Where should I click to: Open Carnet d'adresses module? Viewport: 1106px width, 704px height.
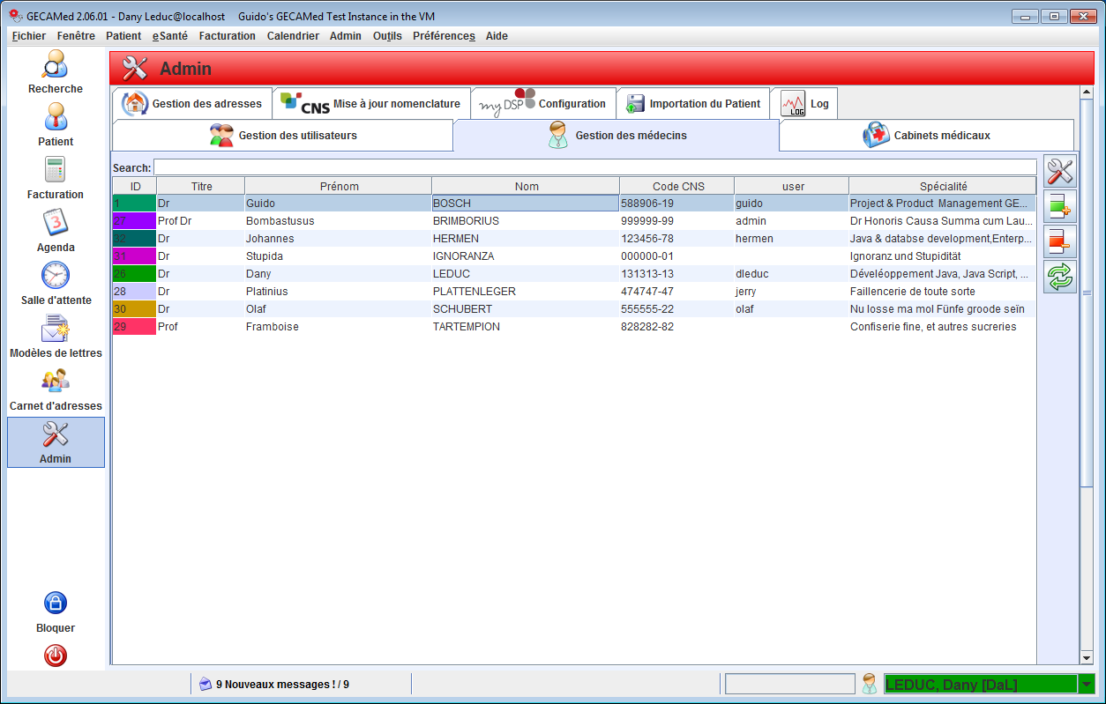pos(55,389)
